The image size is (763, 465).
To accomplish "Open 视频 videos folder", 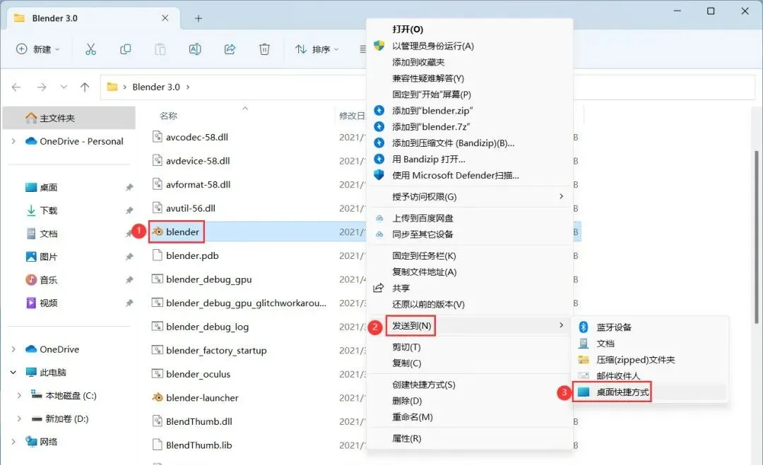I will pos(48,303).
